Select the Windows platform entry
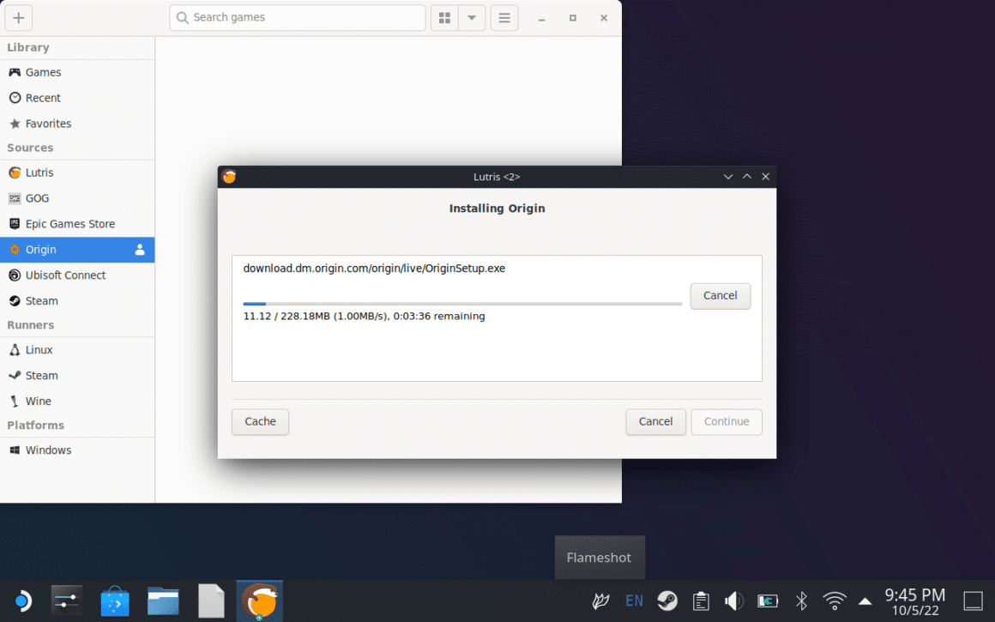995x622 pixels. tap(47, 450)
